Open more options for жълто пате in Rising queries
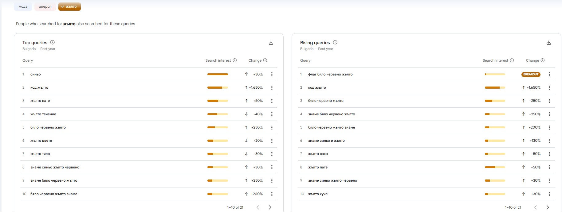 coord(549,167)
